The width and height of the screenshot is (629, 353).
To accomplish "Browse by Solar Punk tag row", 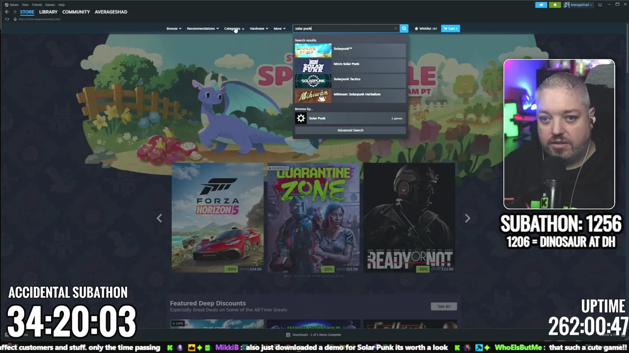I will [x=350, y=118].
